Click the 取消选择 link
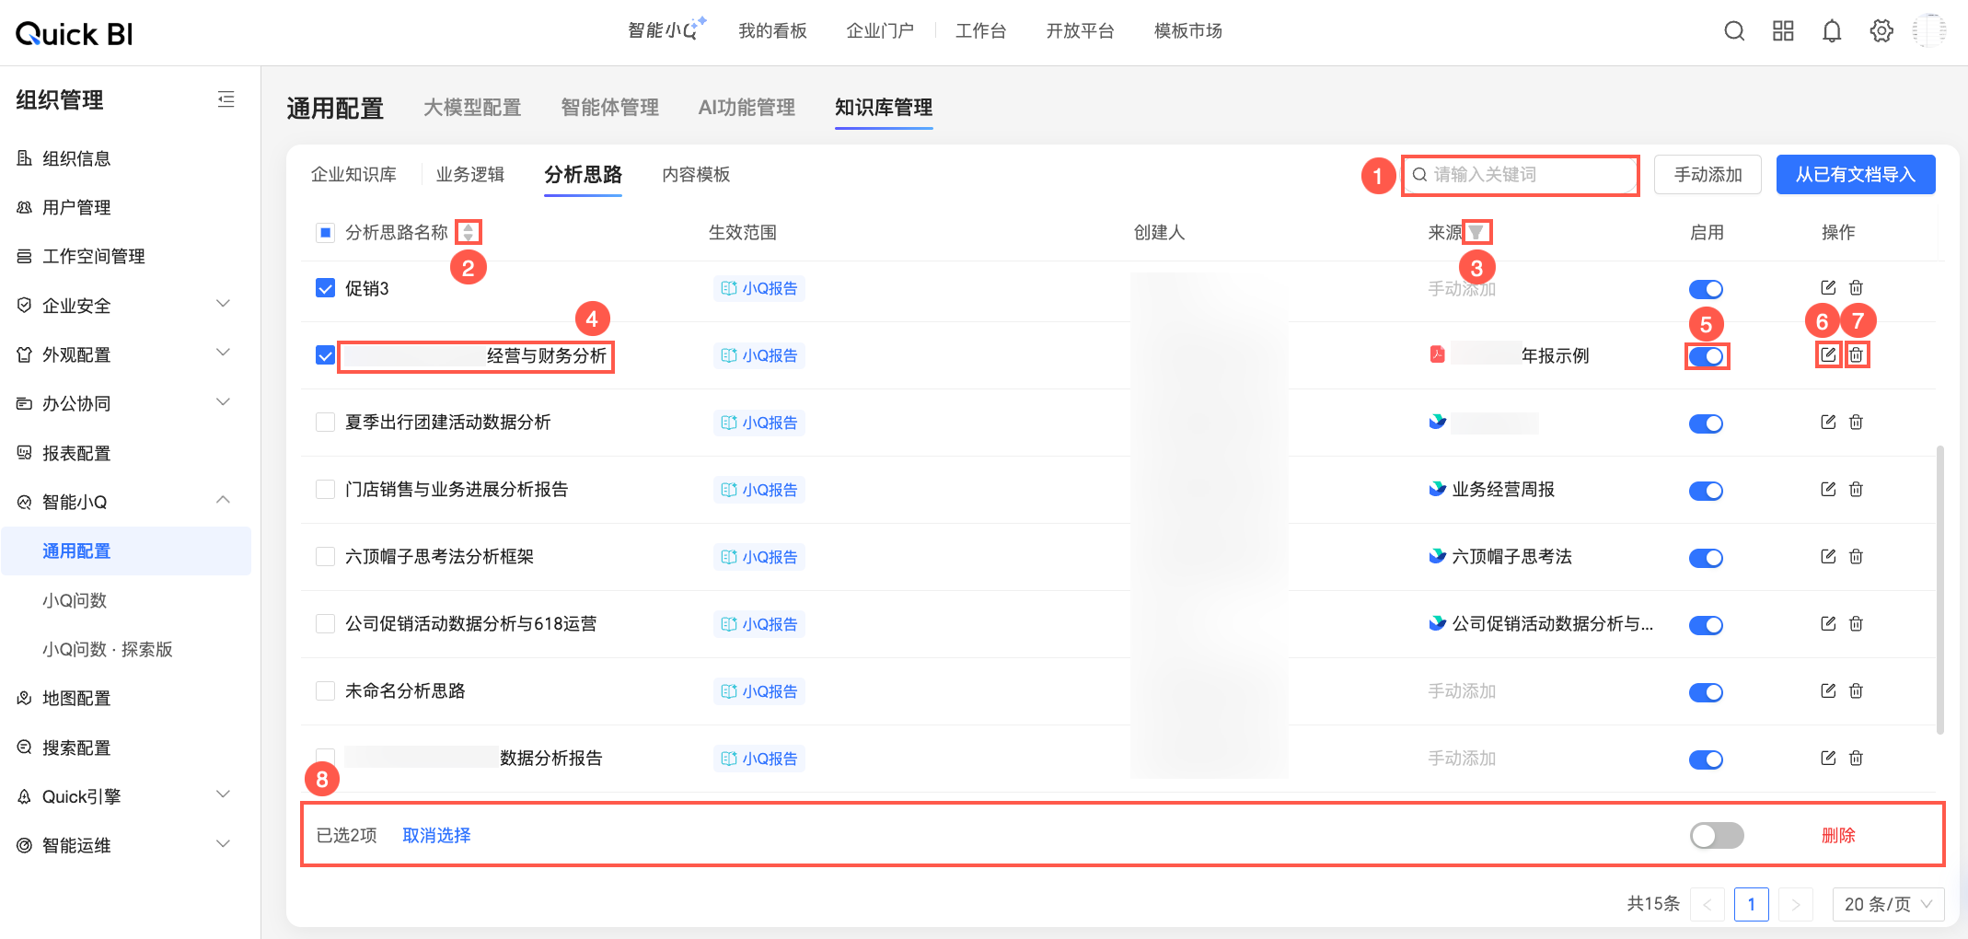This screenshot has height=939, width=1968. [436, 835]
